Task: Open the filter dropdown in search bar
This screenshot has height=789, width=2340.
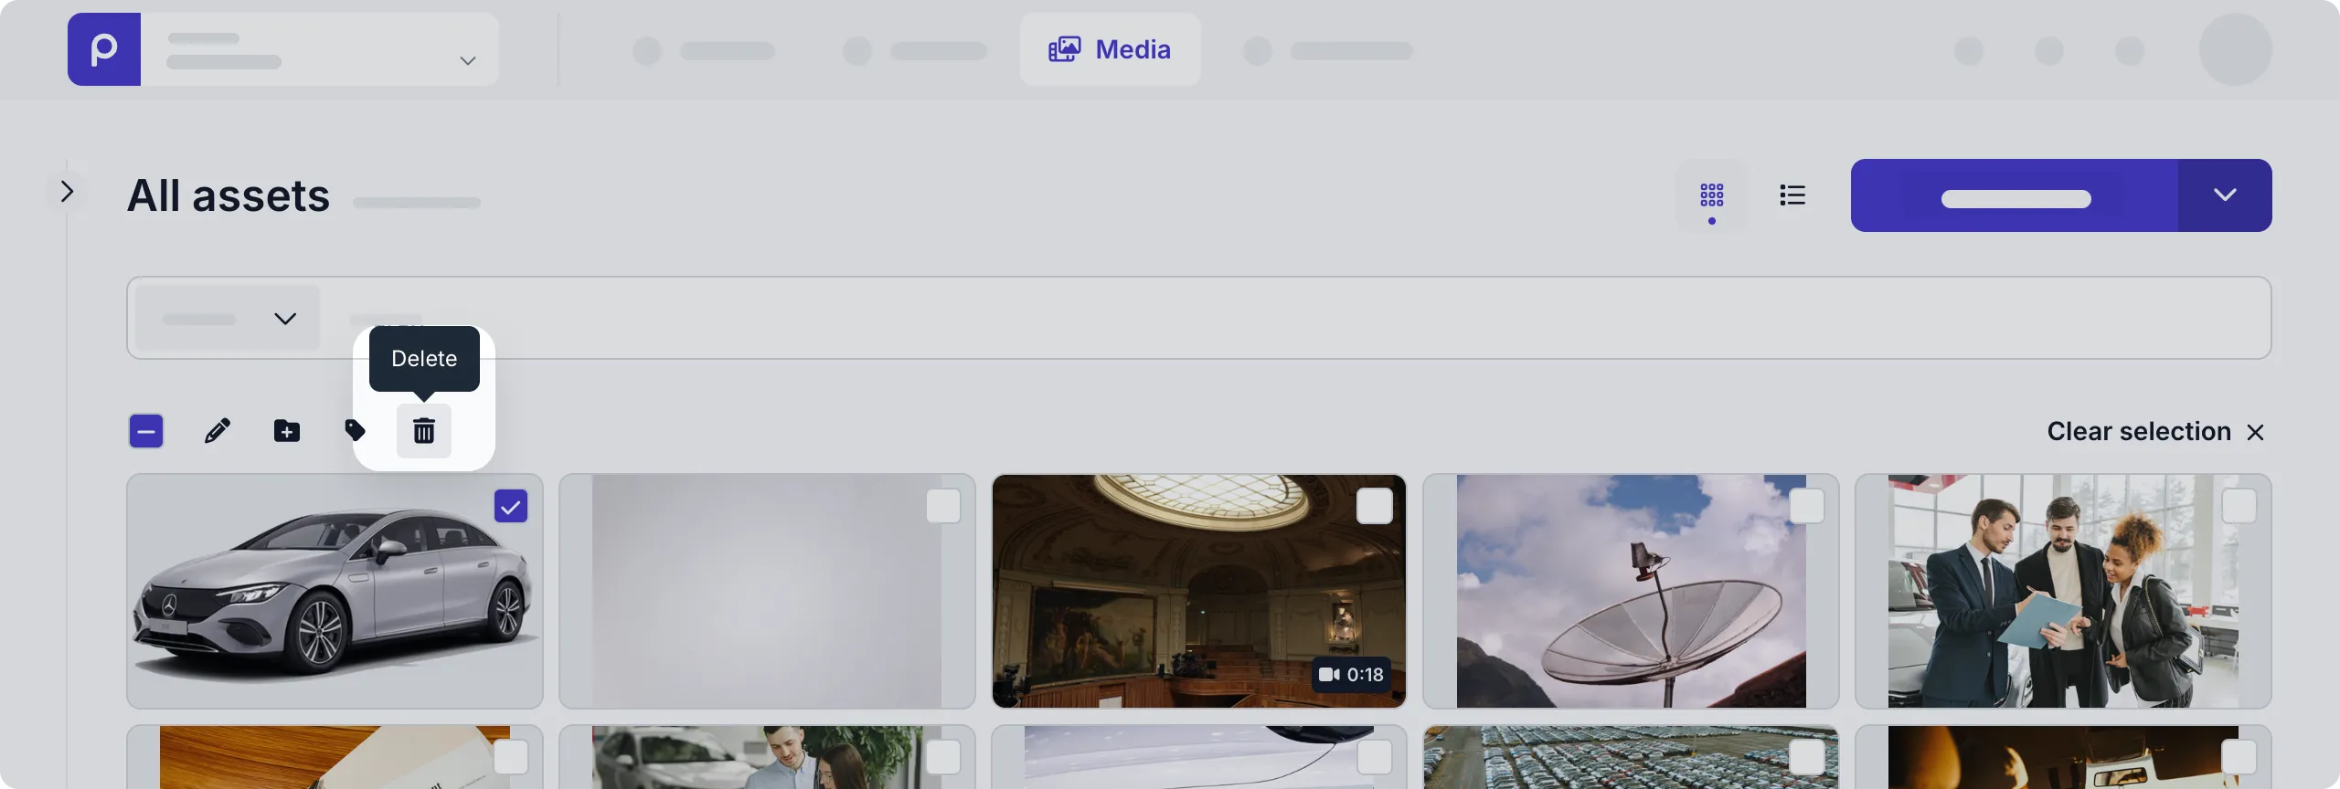Action: click(x=228, y=318)
